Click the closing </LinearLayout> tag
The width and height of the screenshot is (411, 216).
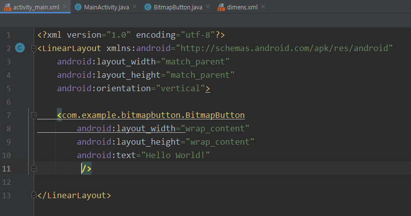click(x=74, y=196)
